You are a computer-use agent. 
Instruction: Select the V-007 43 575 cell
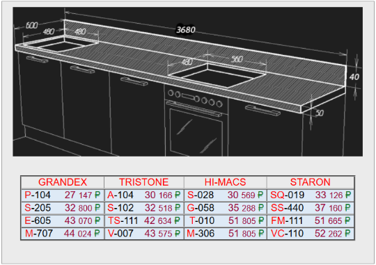pyautogui.click(x=144, y=234)
